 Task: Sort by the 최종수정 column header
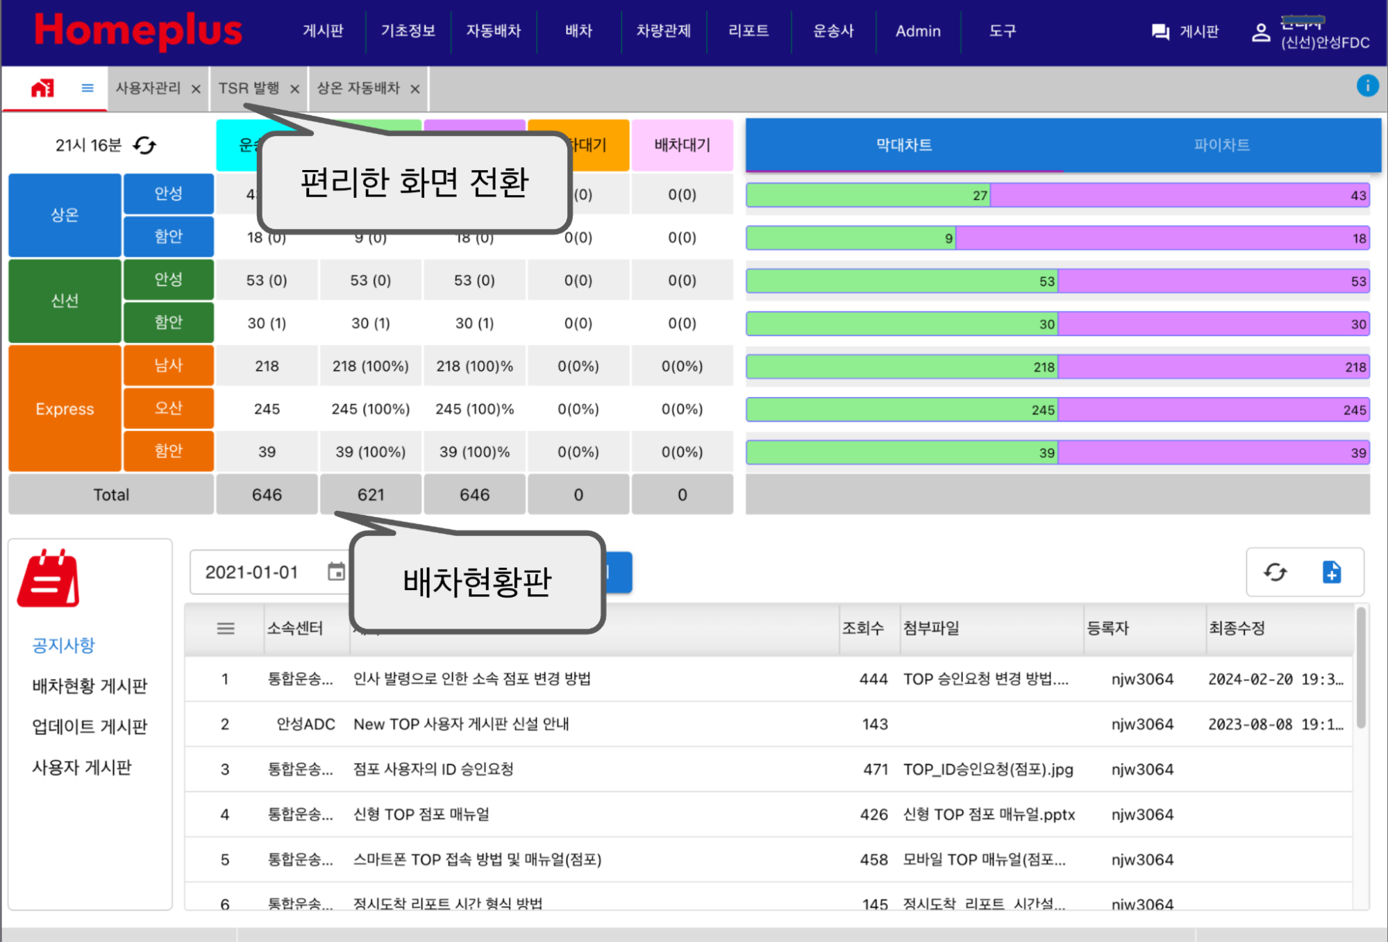(1237, 628)
